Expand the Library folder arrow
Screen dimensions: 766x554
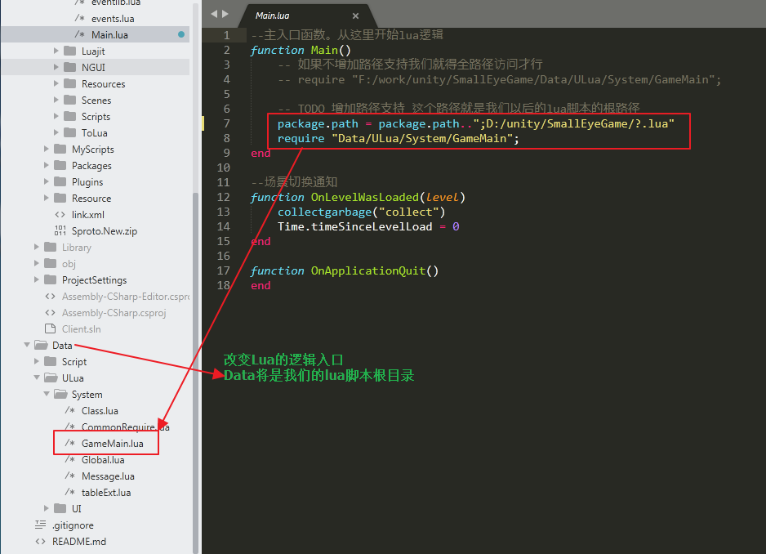coord(36,247)
